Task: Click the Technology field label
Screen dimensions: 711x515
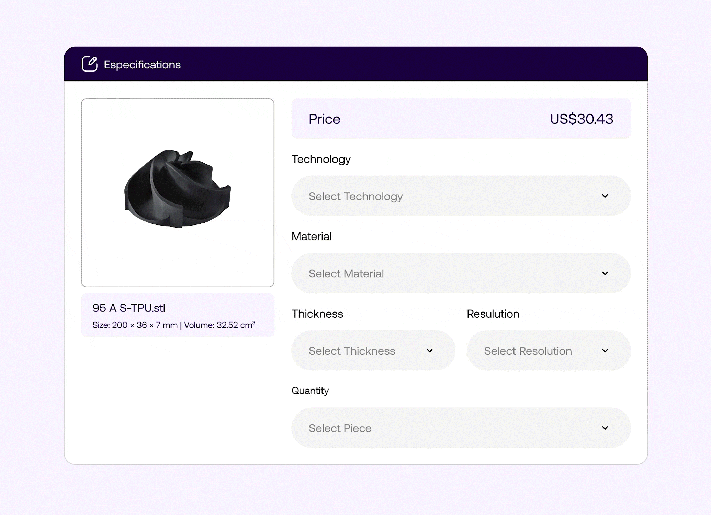Action: [x=321, y=159]
